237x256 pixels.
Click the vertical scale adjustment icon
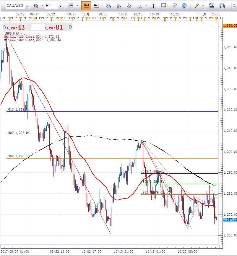[x=153, y=6]
